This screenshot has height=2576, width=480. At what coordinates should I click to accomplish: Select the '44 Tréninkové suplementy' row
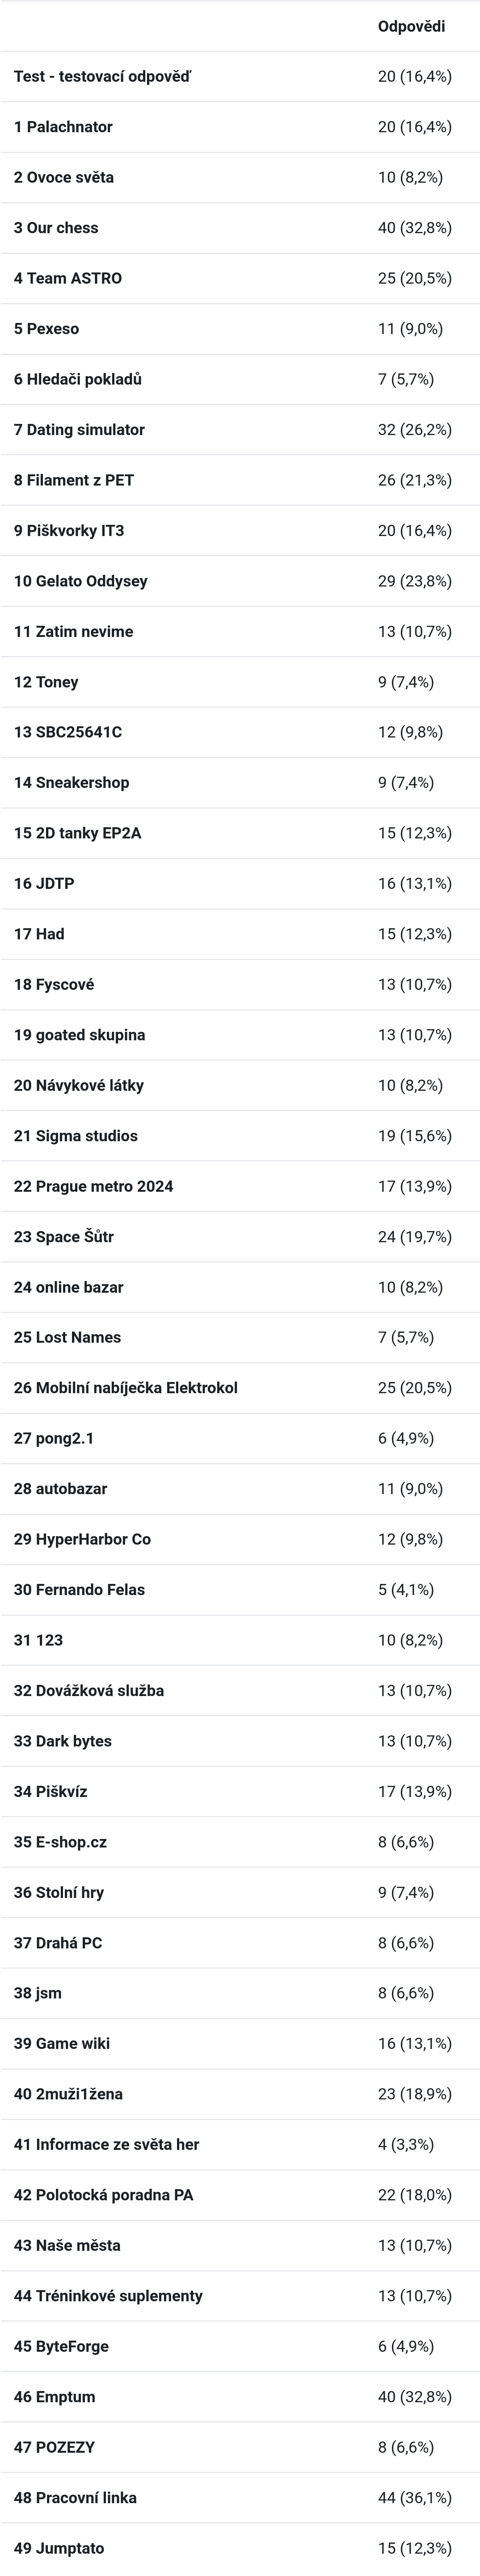(240, 2295)
